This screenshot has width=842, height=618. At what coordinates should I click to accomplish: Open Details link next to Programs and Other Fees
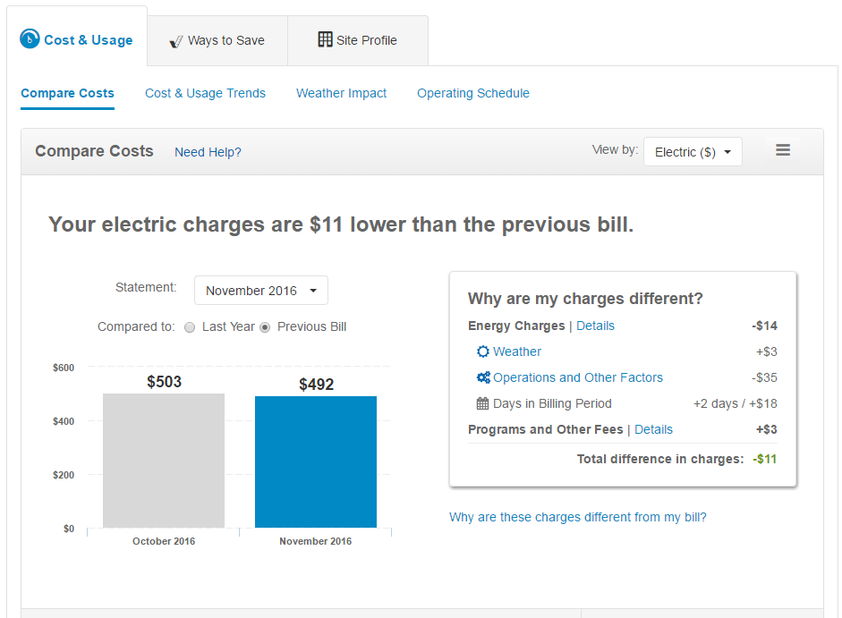click(653, 429)
